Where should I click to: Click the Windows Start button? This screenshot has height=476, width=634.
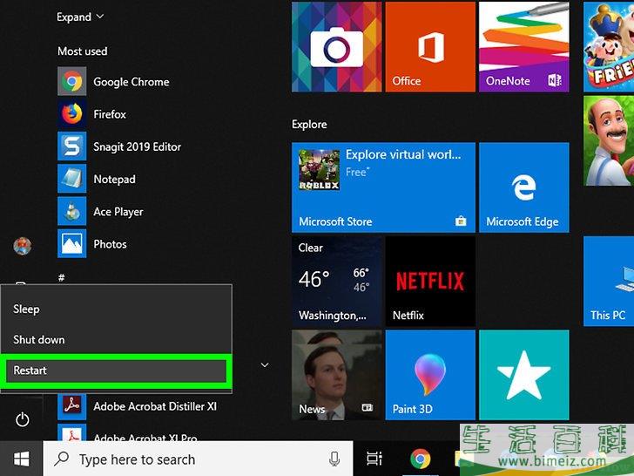[21, 459]
